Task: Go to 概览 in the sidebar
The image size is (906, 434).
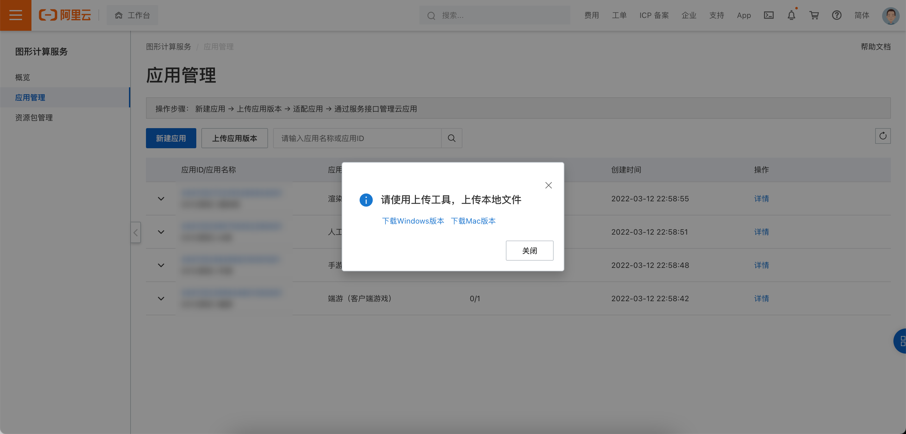Action: tap(23, 77)
